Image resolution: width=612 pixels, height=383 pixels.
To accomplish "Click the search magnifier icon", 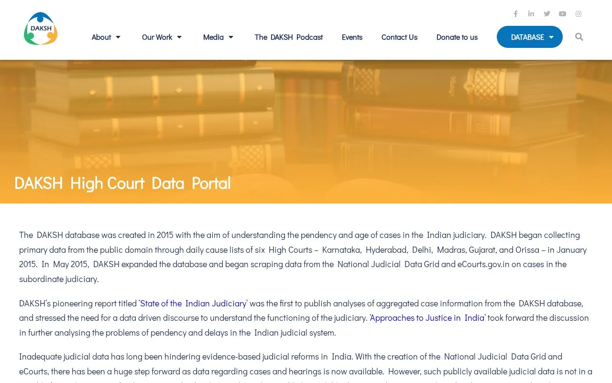I will point(579,37).
